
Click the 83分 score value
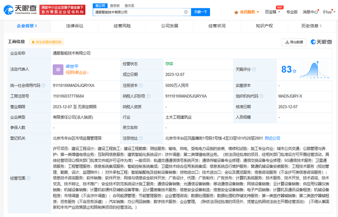(289, 70)
